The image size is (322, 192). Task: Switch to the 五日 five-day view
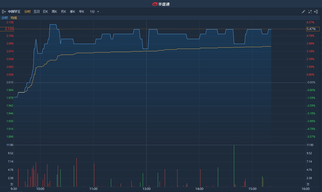(x=37, y=12)
